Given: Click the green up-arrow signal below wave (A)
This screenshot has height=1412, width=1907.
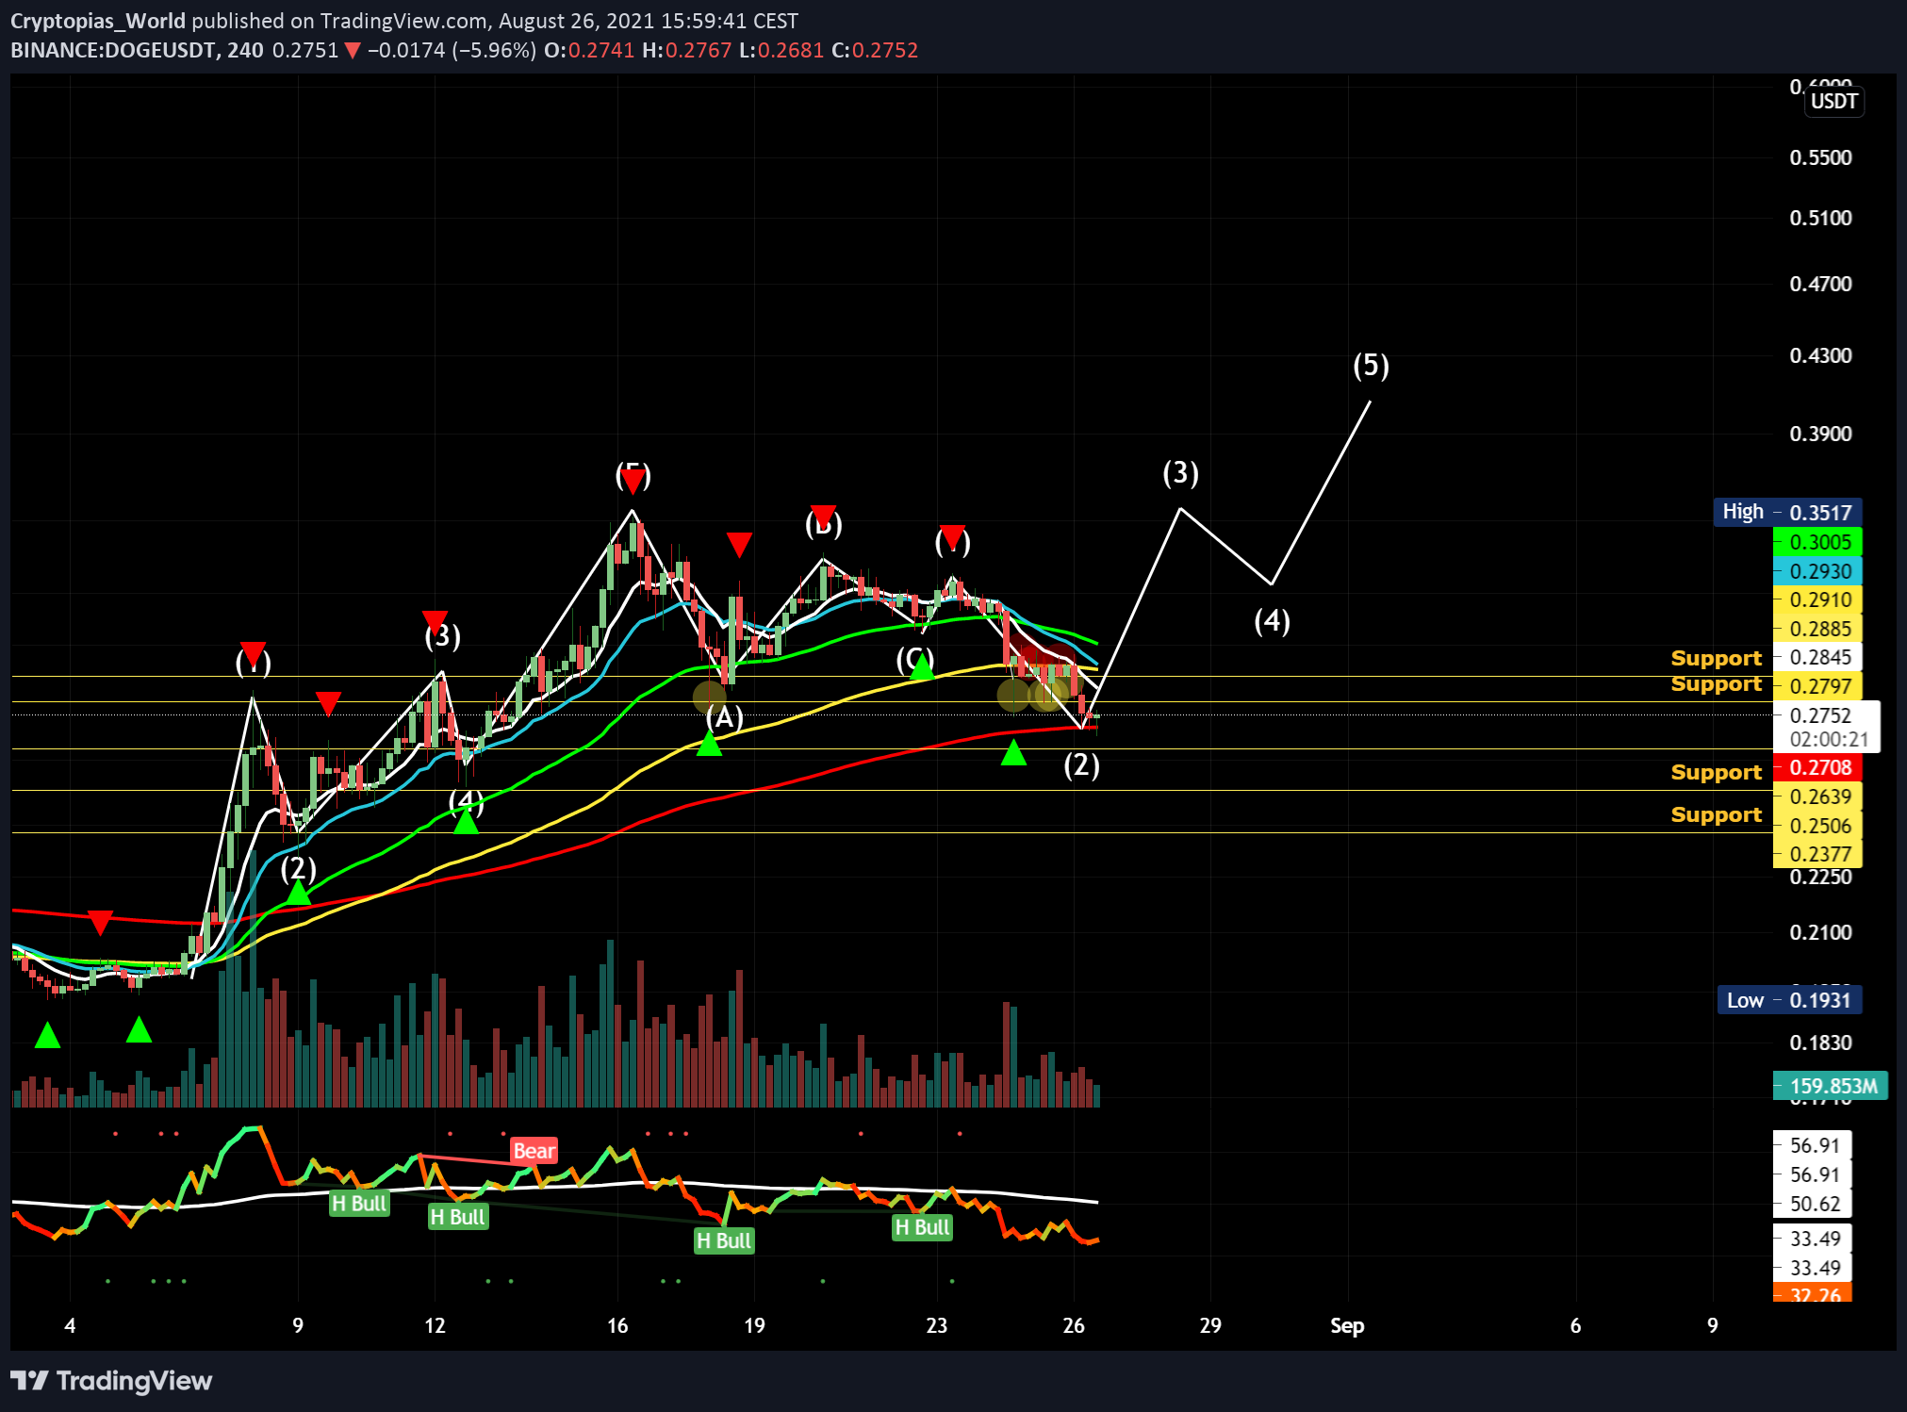Looking at the screenshot, I should (709, 745).
